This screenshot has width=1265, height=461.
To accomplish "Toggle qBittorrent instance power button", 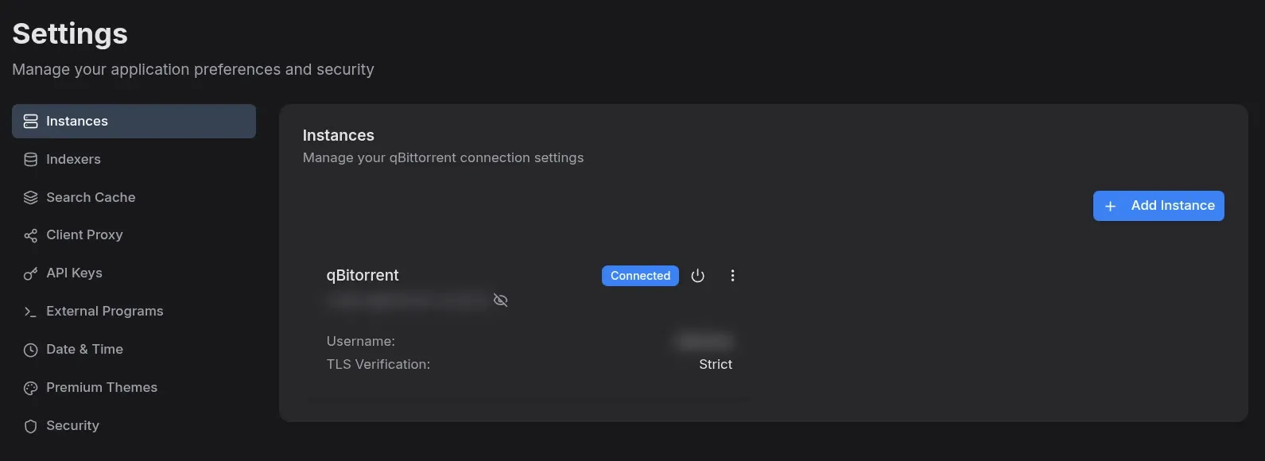I will click(x=697, y=276).
